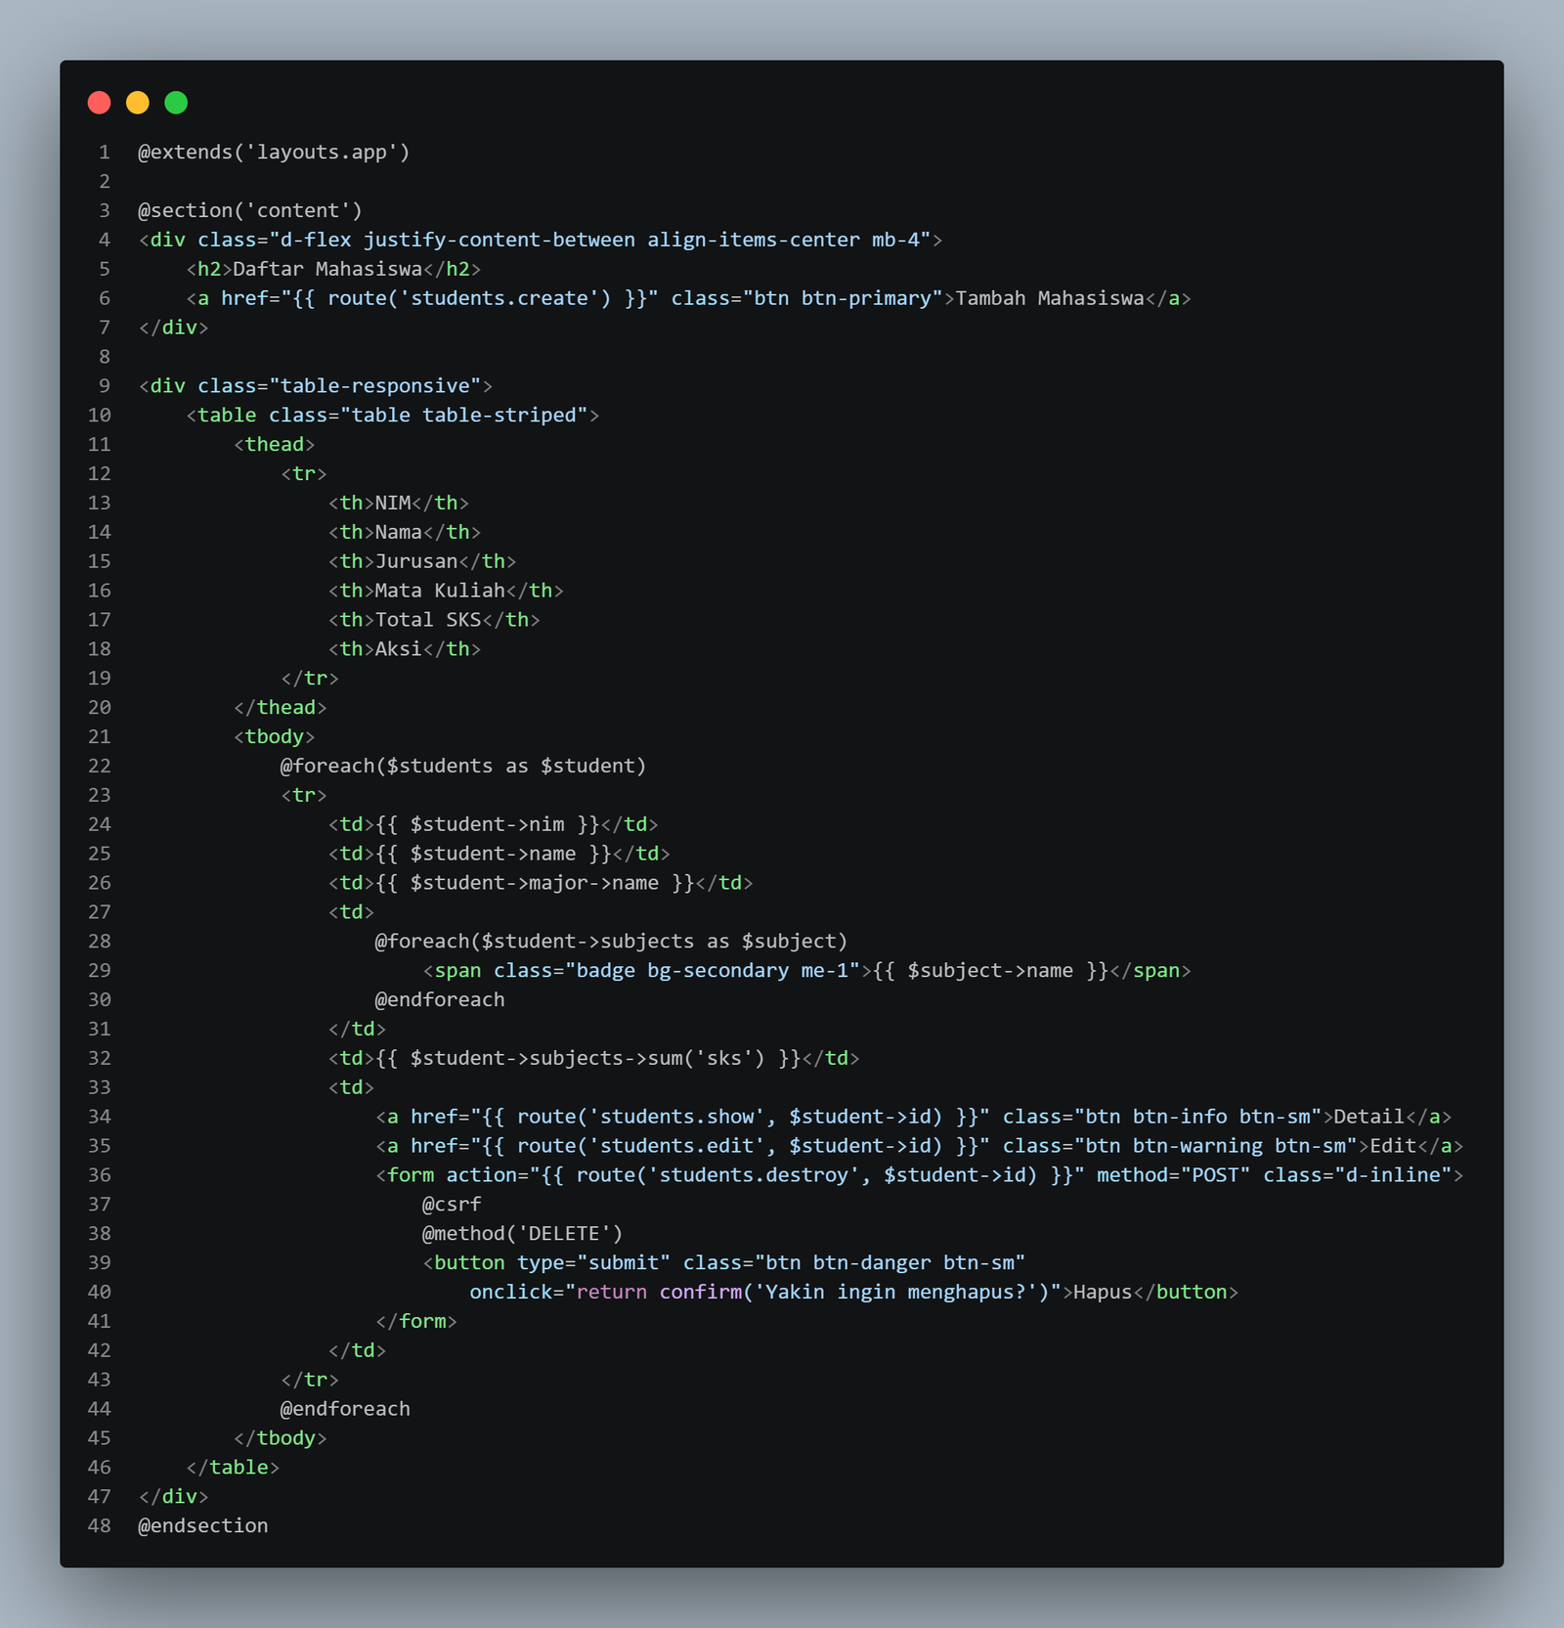Click the Jurusan table header
The image size is (1564, 1628).
416,562
